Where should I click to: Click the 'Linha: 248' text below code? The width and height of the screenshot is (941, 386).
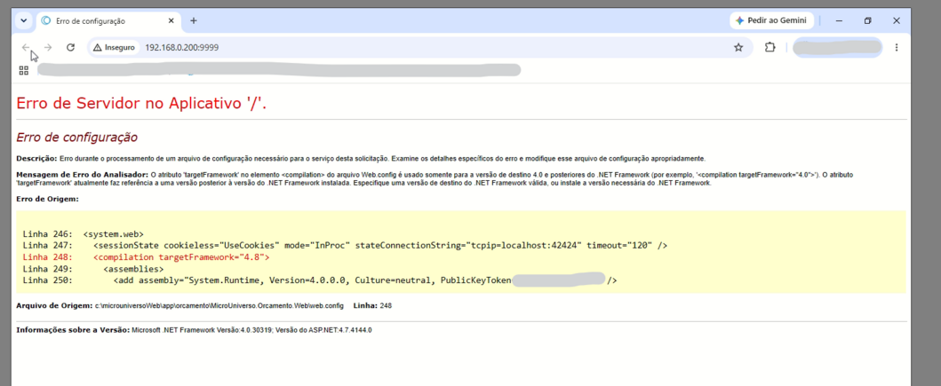point(372,305)
